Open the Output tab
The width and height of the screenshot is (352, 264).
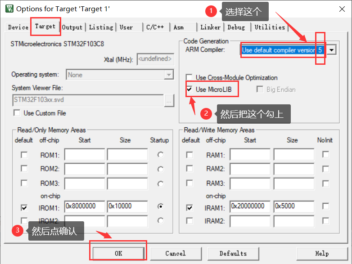click(72, 27)
